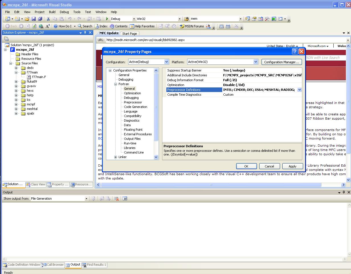This screenshot has height=274, width=351.
Task: Toggle auto-hide pin on Solution Explorer
Action: point(85,32)
